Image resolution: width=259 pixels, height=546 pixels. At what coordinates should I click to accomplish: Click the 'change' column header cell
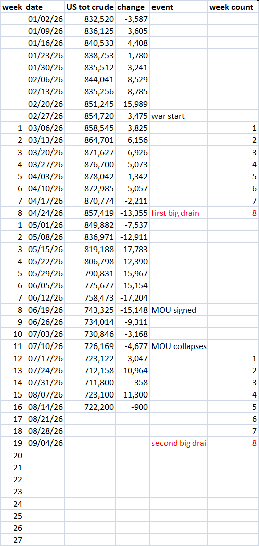click(132, 7)
